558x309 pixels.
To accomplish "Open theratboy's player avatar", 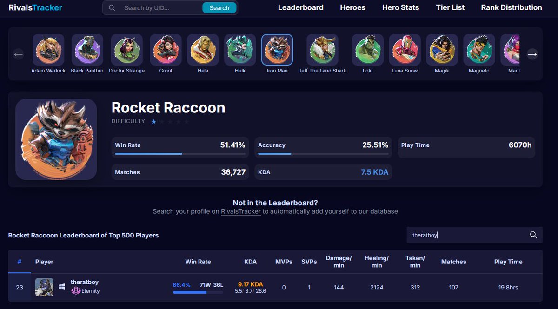I will click(x=44, y=287).
